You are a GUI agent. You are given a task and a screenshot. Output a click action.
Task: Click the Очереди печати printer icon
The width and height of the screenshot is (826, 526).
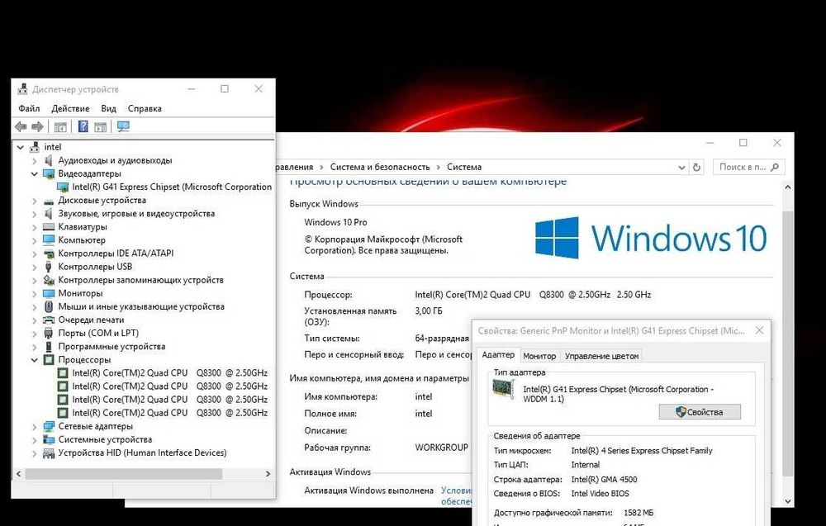49,320
